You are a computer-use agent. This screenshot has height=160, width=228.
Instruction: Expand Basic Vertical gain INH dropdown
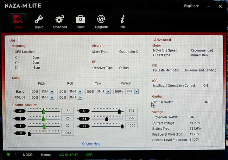pos(136,91)
